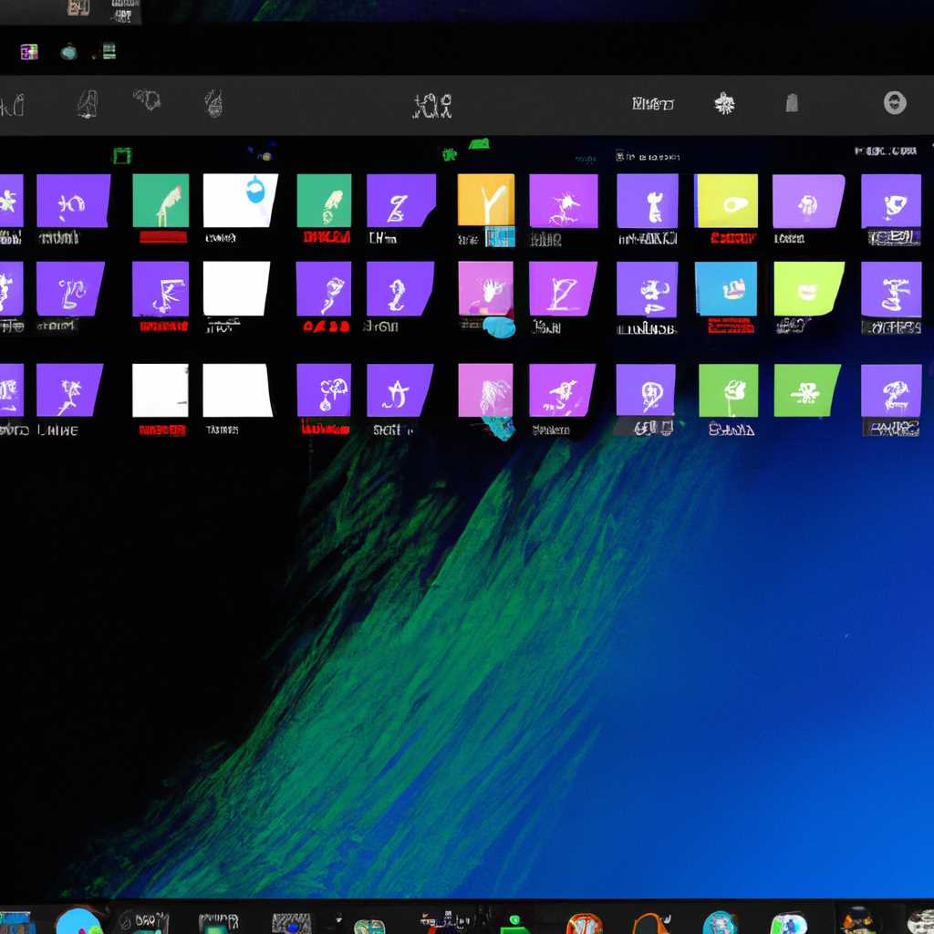Open the white tile with blue circular icon

coord(240,200)
